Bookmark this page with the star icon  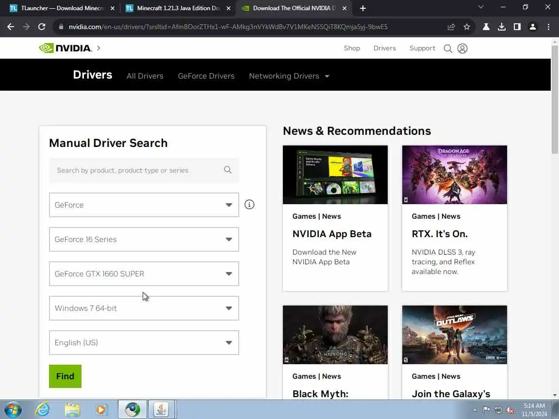pos(467,27)
